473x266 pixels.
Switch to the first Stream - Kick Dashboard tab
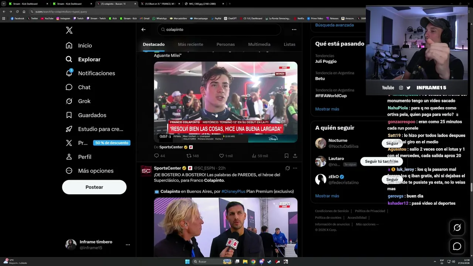point(28,4)
